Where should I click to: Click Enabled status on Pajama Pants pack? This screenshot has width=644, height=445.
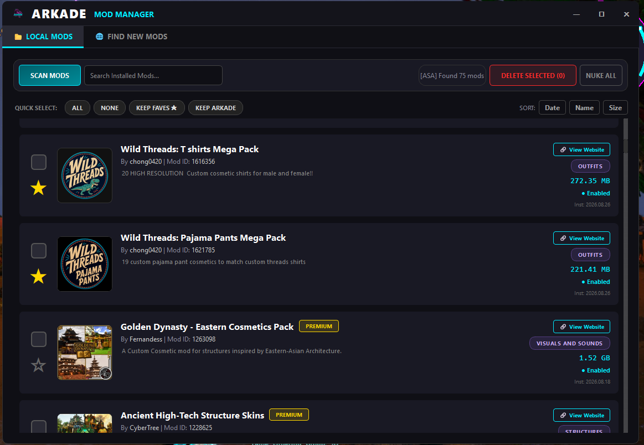coord(595,282)
